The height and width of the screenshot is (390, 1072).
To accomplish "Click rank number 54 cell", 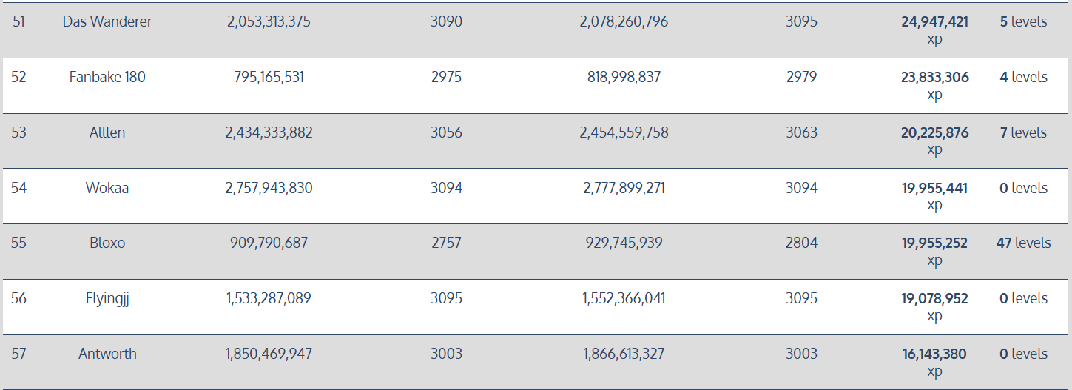I will [18, 188].
